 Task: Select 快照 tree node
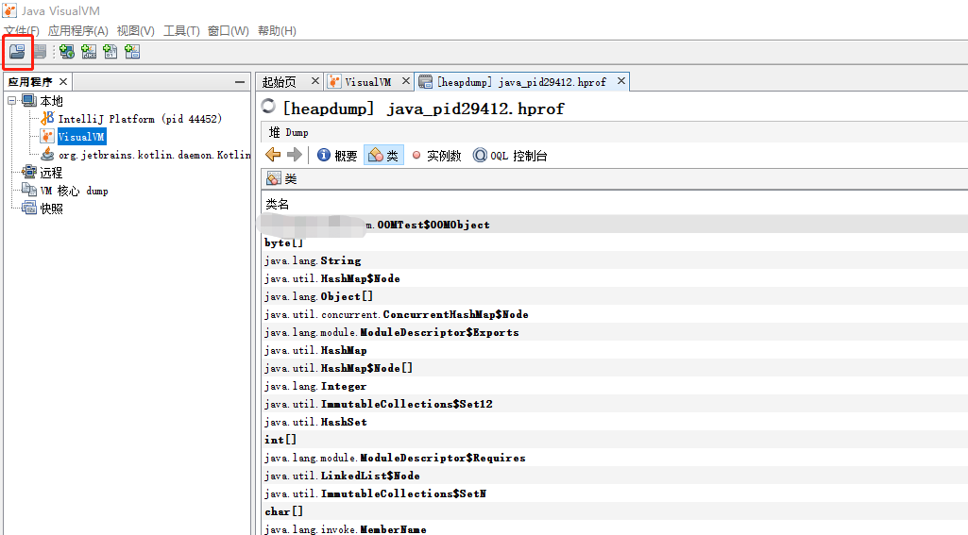[51, 209]
